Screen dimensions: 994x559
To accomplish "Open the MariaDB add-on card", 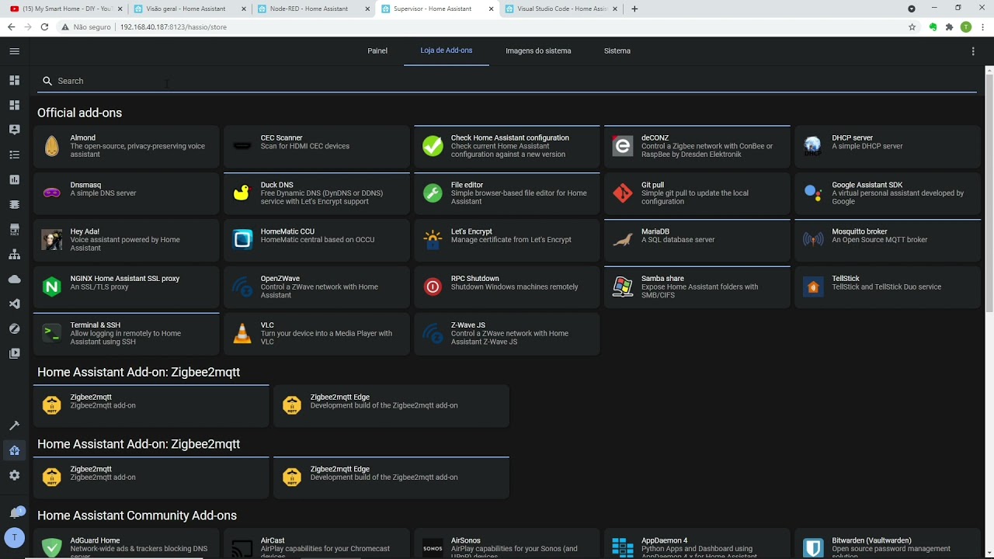I will click(697, 240).
